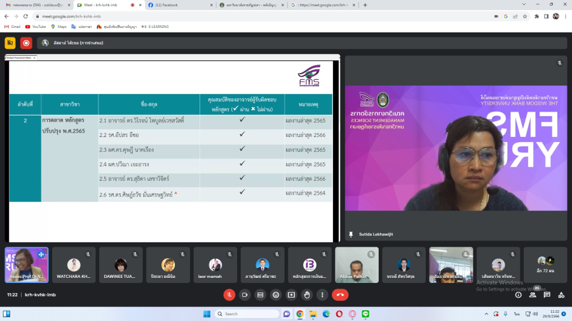Open emoji reactions button

tap(276, 295)
